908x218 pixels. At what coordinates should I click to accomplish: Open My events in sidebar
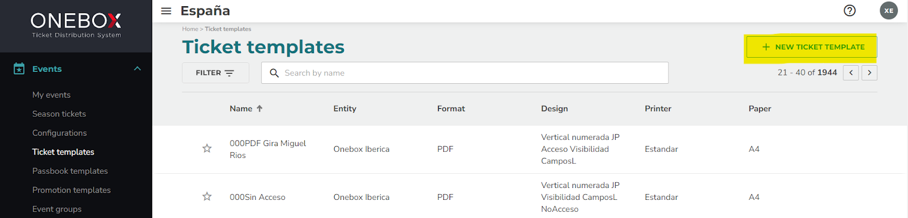pos(52,95)
